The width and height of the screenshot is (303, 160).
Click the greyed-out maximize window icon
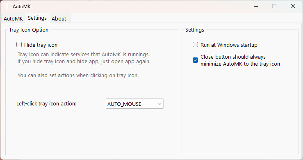pos(274,7)
